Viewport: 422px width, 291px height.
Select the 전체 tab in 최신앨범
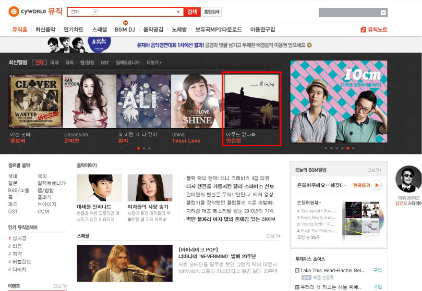point(39,62)
